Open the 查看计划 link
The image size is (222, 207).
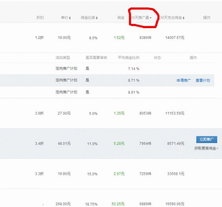(x=203, y=80)
